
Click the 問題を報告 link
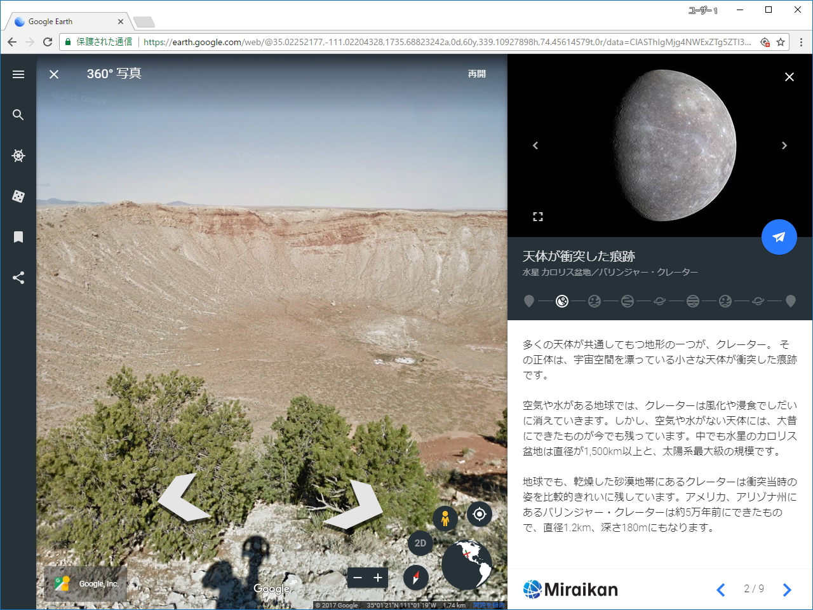coord(489,606)
